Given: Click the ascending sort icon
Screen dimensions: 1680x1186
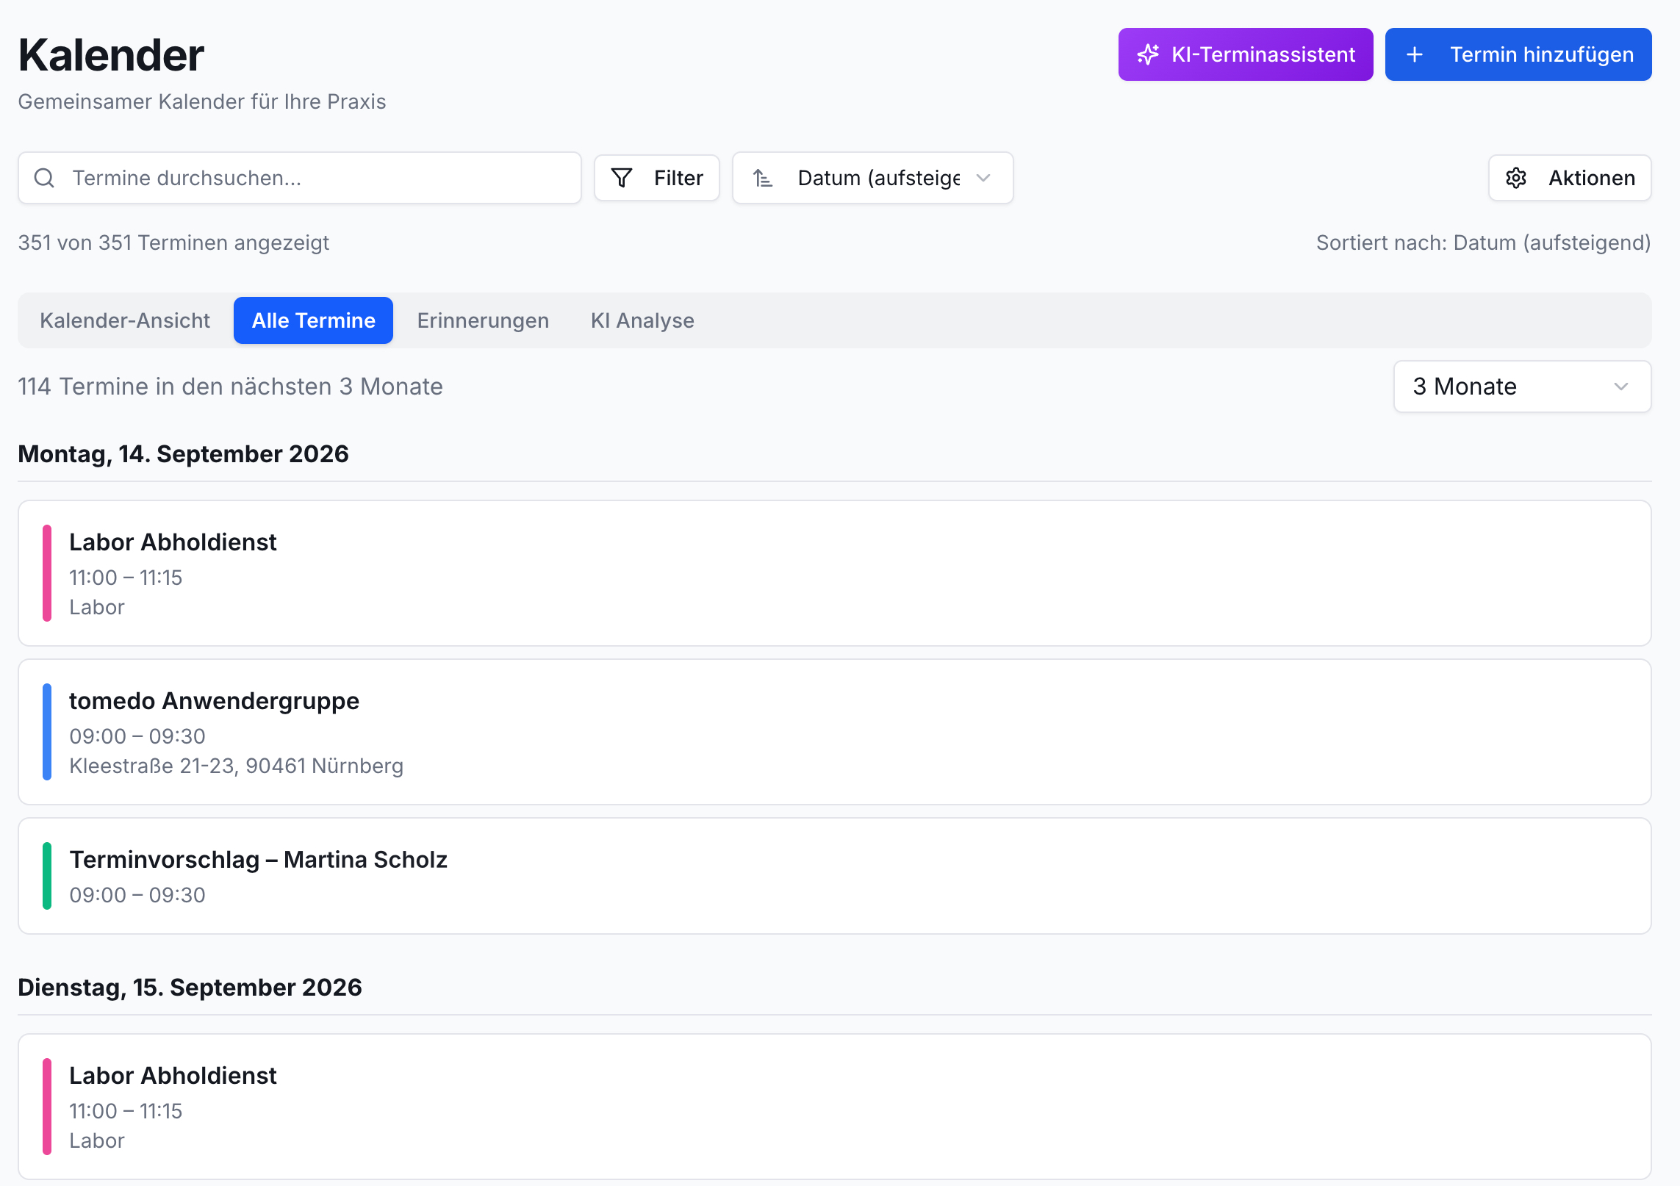Looking at the screenshot, I should [x=763, y=178].
